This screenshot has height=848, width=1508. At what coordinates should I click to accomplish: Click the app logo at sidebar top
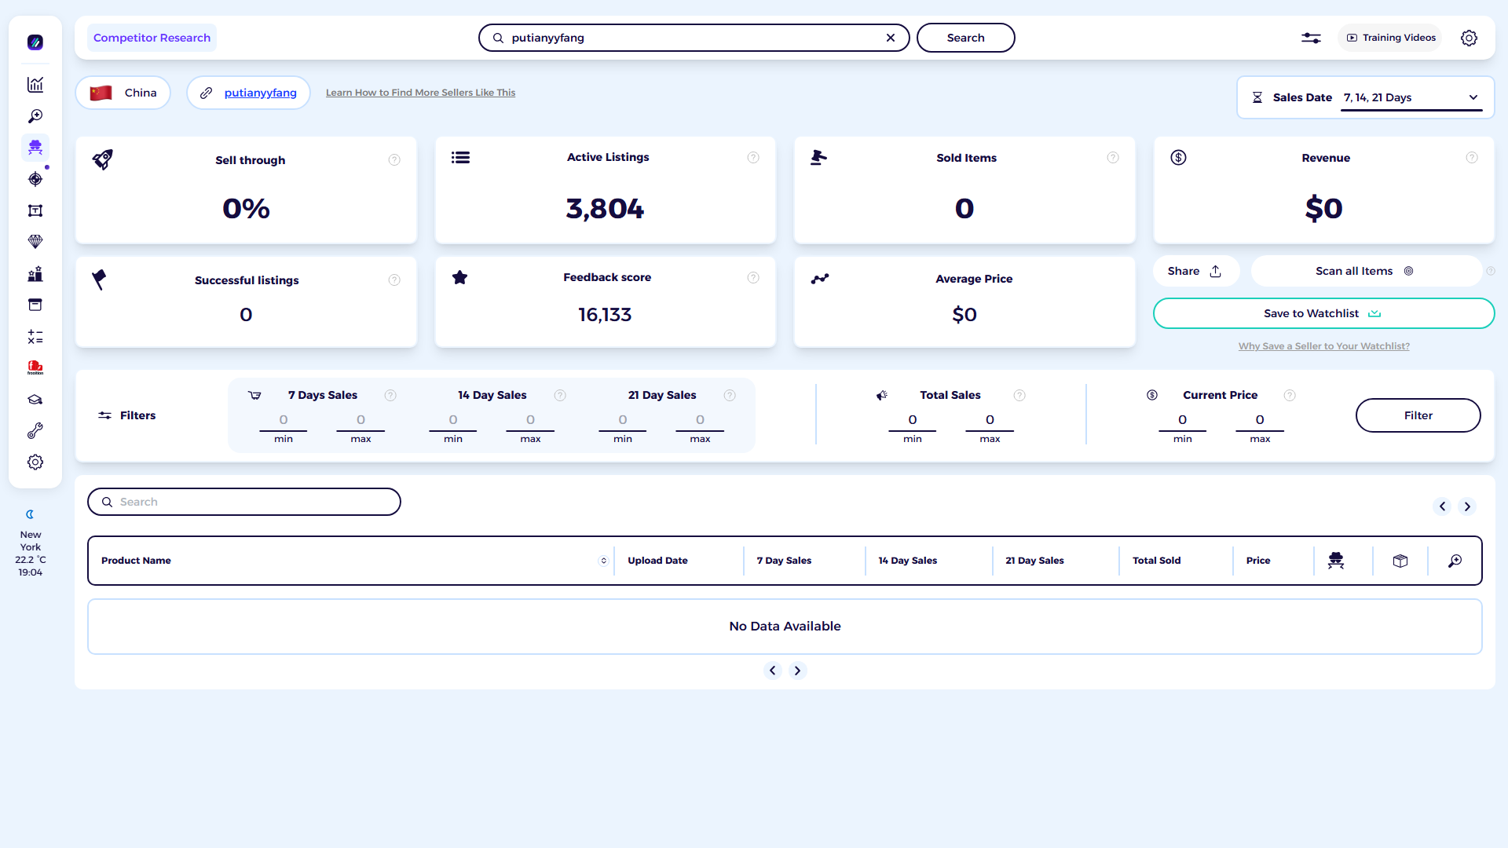pyautogui.click(x=35, y=42)
